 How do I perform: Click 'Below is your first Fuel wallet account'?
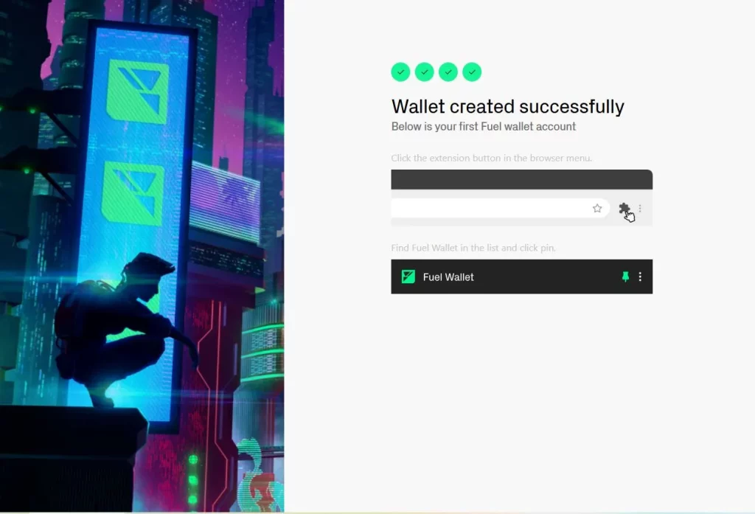pyautogui.click(x=484, y=127)
